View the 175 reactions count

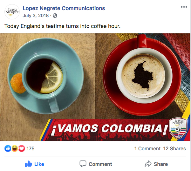[x=31, y=148]
